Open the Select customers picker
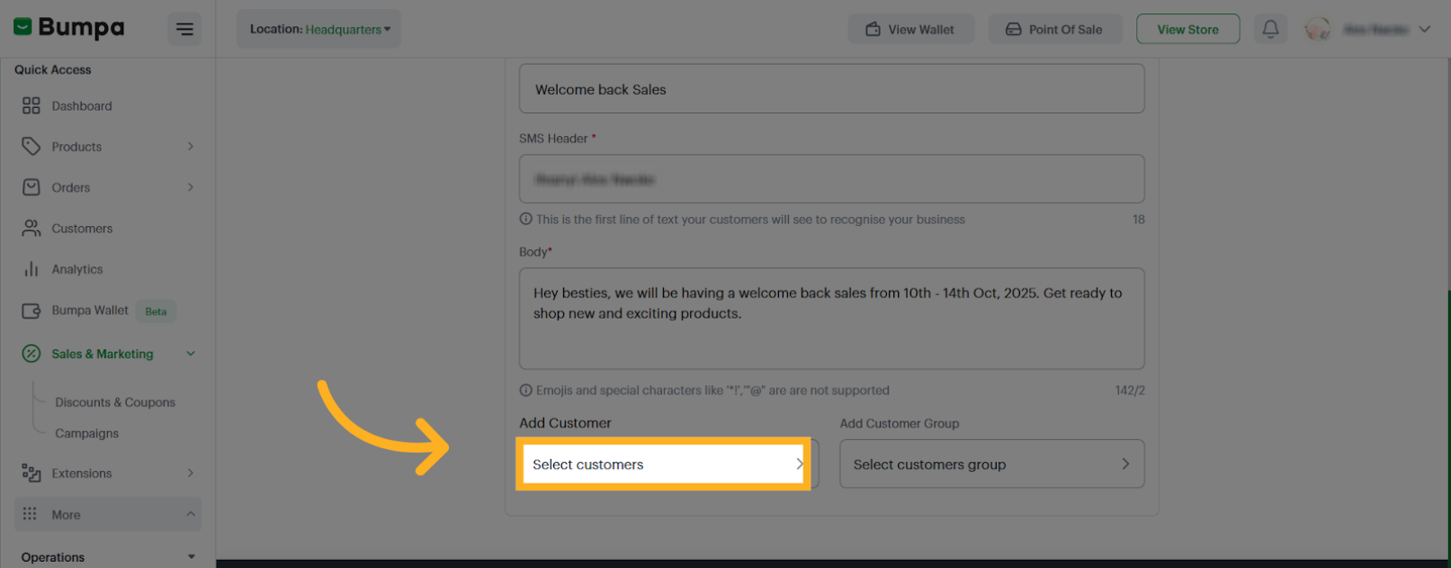 point(663,464)
